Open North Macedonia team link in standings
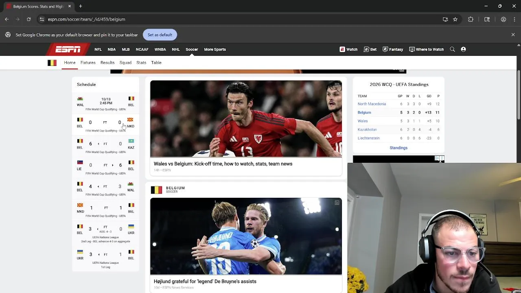This screenshot has height=293, width=521. tap(372, 104)
